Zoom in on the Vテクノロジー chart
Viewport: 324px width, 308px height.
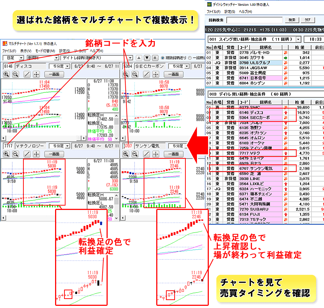pyautogui.click(x=6, y=154)
